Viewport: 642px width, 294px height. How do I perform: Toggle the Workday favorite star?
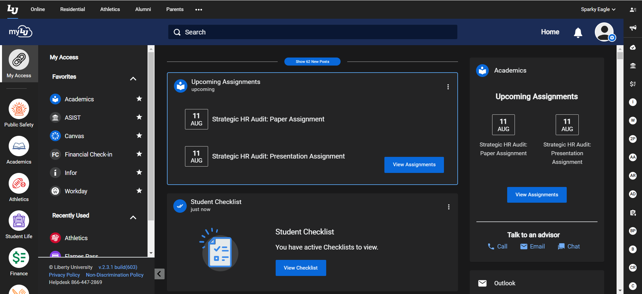[139, 191]
